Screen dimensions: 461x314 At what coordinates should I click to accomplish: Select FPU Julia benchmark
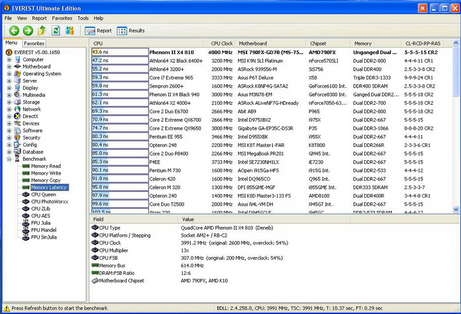40,223
